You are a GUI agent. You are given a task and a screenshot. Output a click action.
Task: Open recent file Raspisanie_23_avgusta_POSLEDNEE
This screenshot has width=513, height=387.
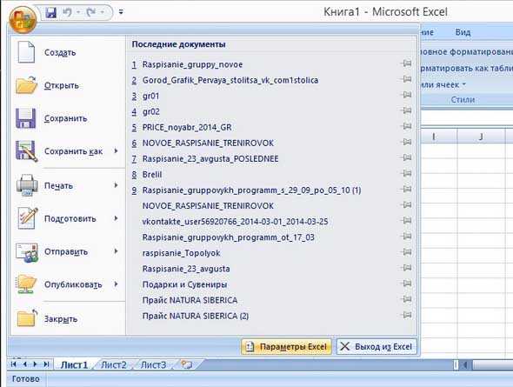tap(210, 158)
